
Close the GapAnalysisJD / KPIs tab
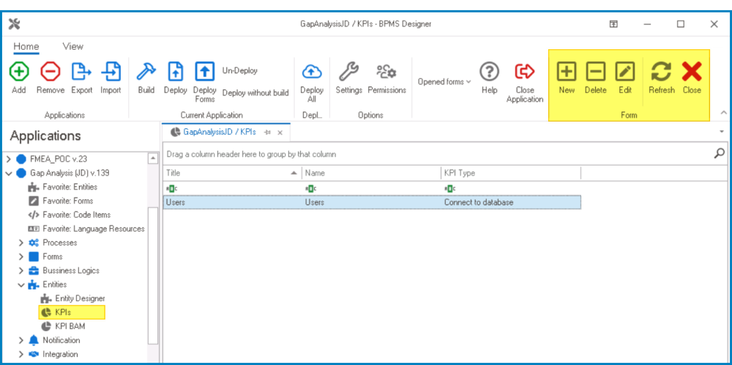coord(280,132)
